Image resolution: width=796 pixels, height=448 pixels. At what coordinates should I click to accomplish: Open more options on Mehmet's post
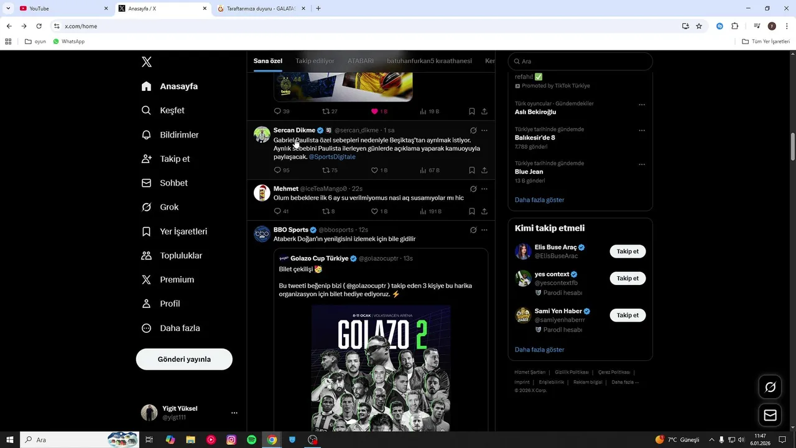484,189
